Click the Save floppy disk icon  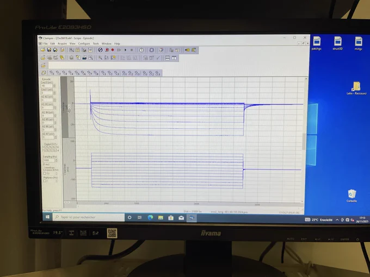pyautogui.click(x=49, y=50)
